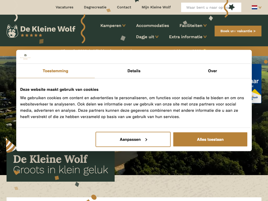Expand the Dagje uit menu

(147, 37)
